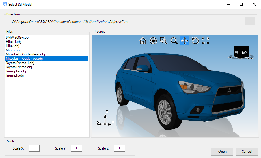Viewport: 261px width, 158px height.
Task: Maximize the Select 3d Model window
Action: [x=241, y=4]
